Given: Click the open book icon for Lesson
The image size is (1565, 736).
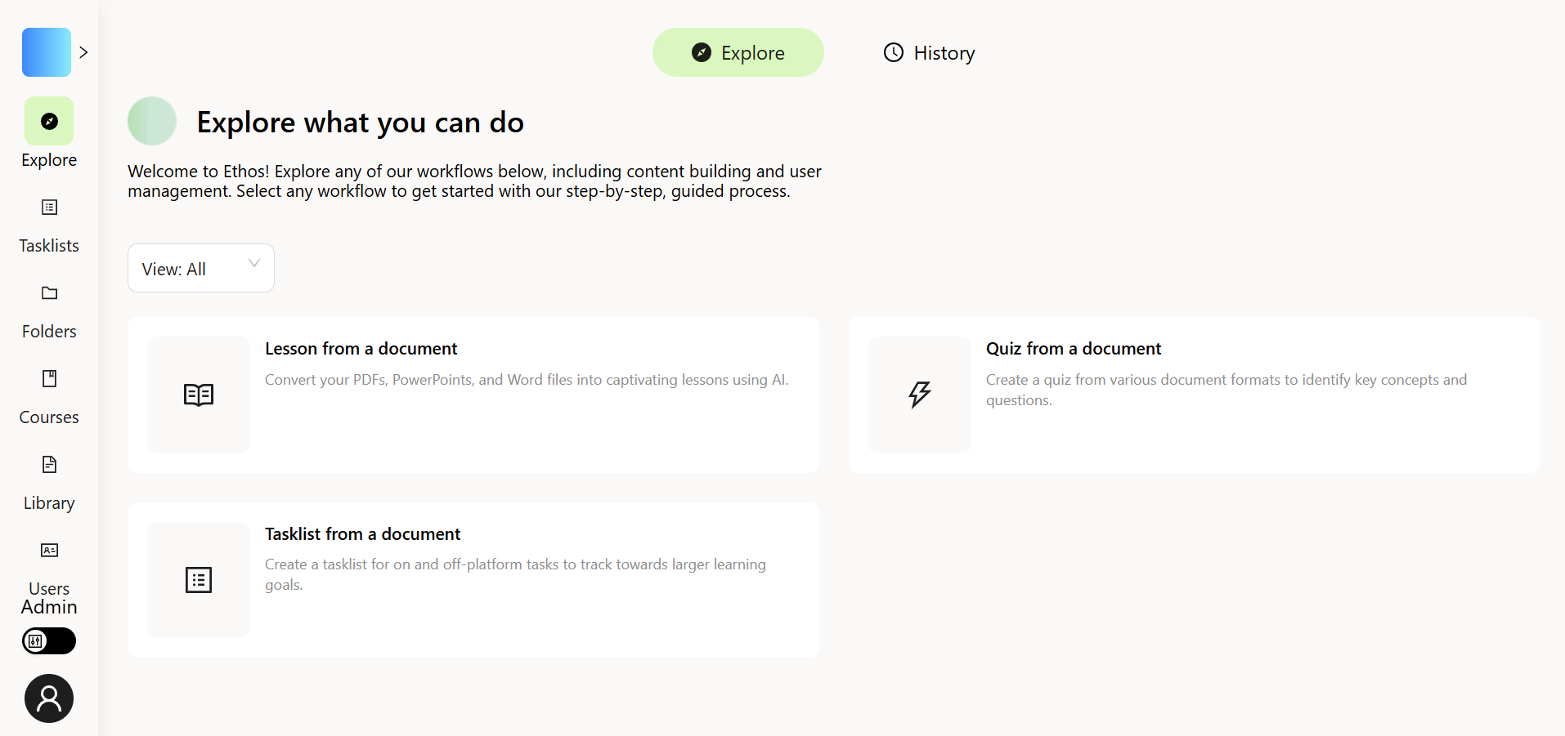Looking at the screenshot, I should 199,395.
